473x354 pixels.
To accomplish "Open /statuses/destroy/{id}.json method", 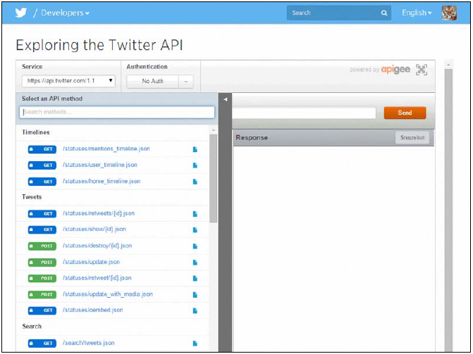I will 97,246.
